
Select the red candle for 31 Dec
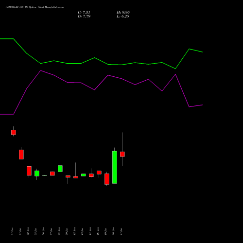(14, 132)
